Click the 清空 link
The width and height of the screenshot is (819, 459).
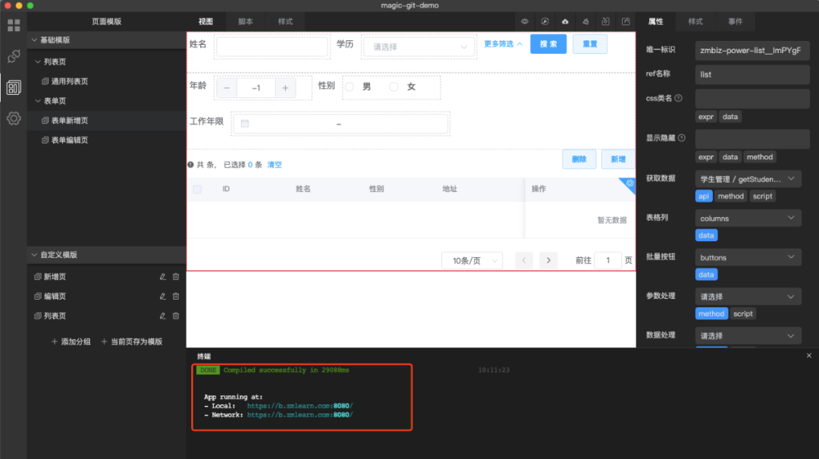275,165
